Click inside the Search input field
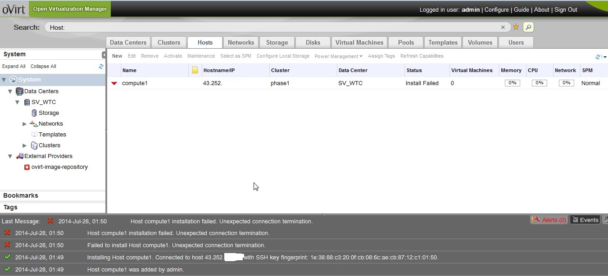 270,27
